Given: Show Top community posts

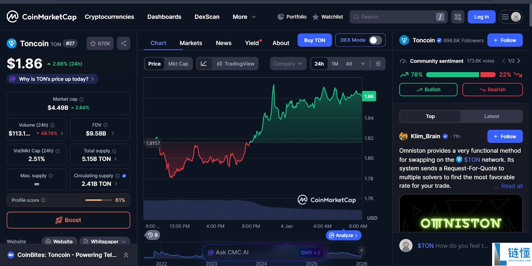Looking at the screenshot, I should 430,116.
